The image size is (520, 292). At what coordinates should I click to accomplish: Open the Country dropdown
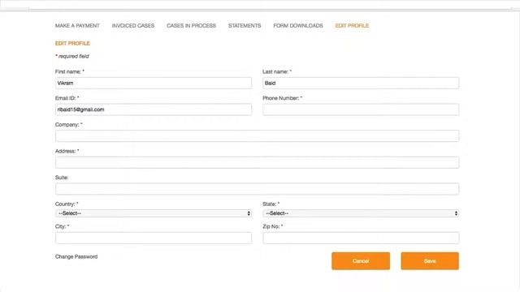click(x=154, y=213)
